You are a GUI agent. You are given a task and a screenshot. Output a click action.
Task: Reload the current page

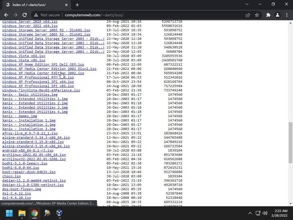(25, 15)
